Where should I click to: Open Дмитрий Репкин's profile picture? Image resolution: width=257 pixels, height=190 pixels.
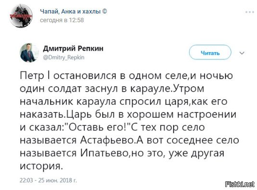(29, 53)
